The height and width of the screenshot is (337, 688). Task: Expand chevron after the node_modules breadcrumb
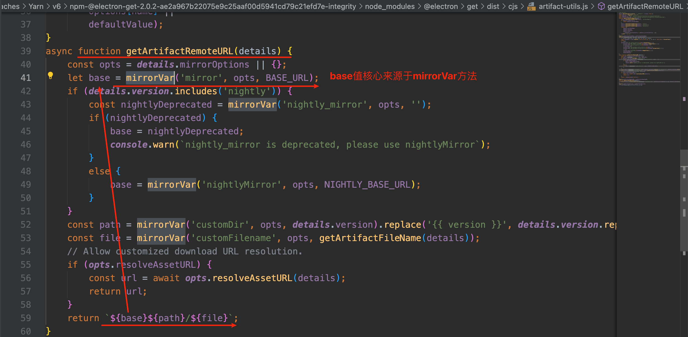pyautogui.click(x=419, y=6)
